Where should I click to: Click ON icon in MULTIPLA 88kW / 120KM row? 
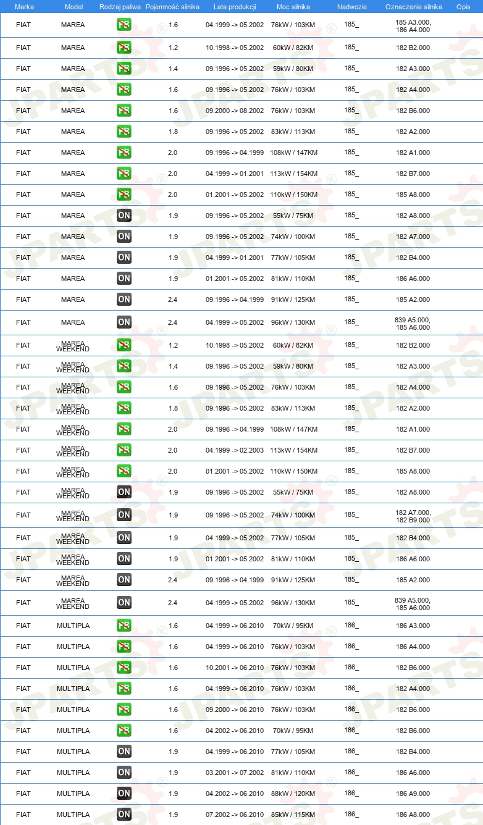(124, 794)
